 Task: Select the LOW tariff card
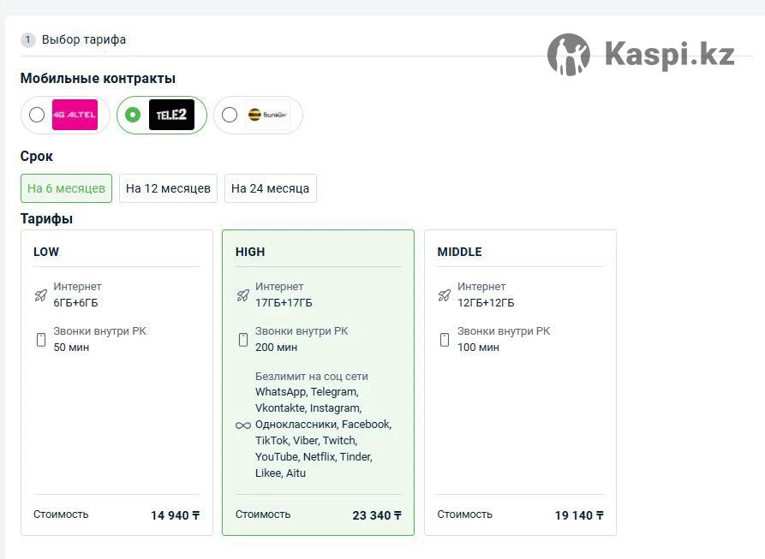117,383
